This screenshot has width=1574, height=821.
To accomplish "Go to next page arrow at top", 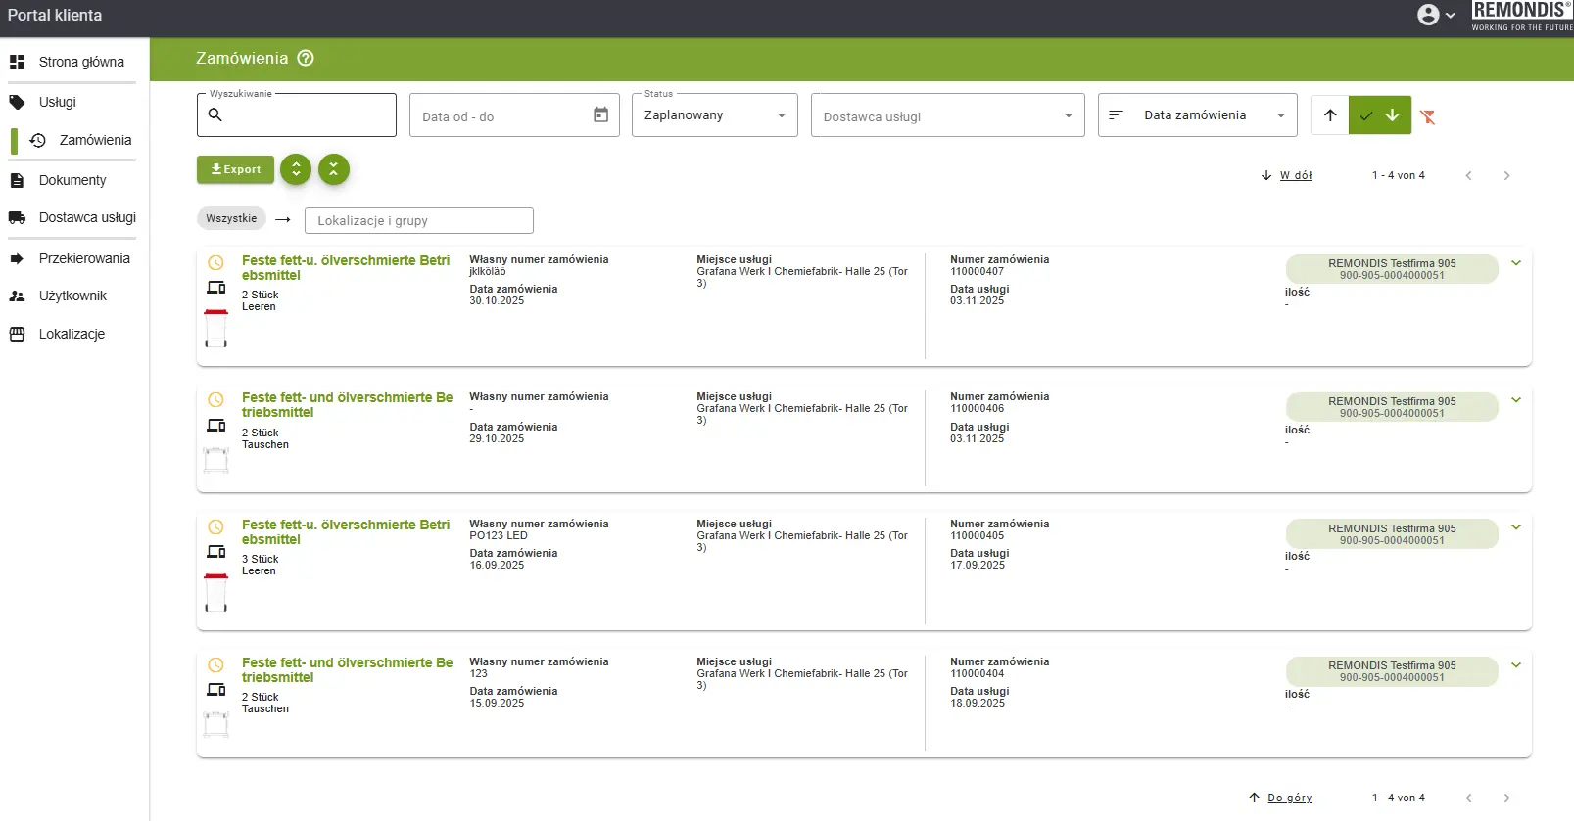I will (1506, 176).
